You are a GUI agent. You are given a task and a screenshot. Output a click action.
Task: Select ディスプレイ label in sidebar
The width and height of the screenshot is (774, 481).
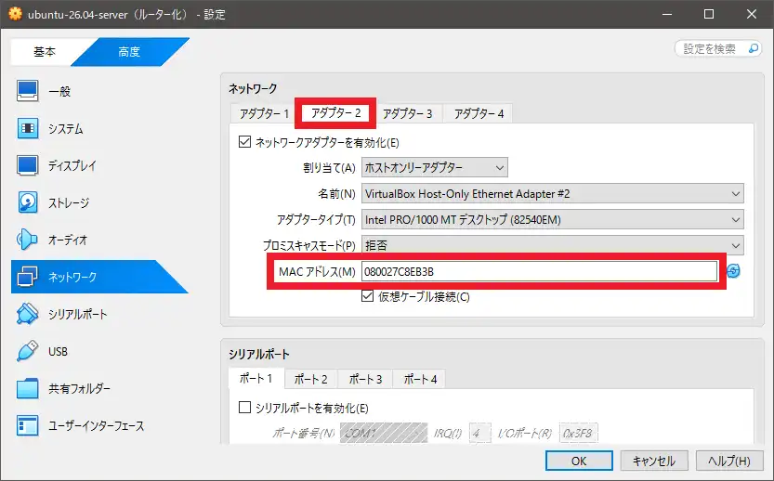[72, 166]
